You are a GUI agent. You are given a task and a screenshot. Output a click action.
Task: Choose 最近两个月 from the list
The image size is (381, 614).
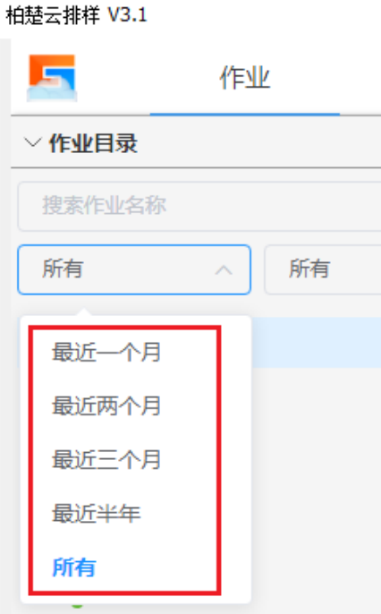(106, 405)
